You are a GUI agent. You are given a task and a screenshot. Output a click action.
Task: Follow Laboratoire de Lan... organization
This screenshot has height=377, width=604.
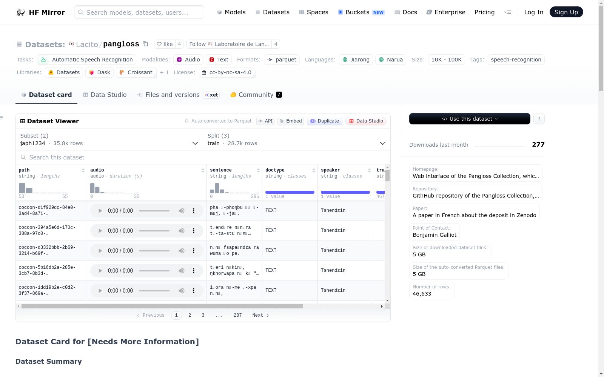pos(230,44)
